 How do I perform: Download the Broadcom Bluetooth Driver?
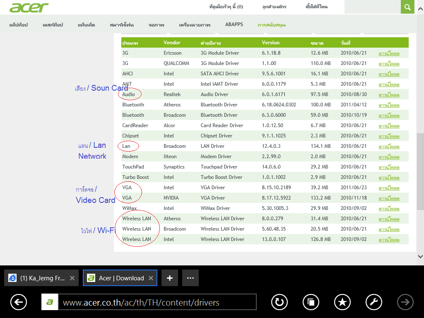389,116
